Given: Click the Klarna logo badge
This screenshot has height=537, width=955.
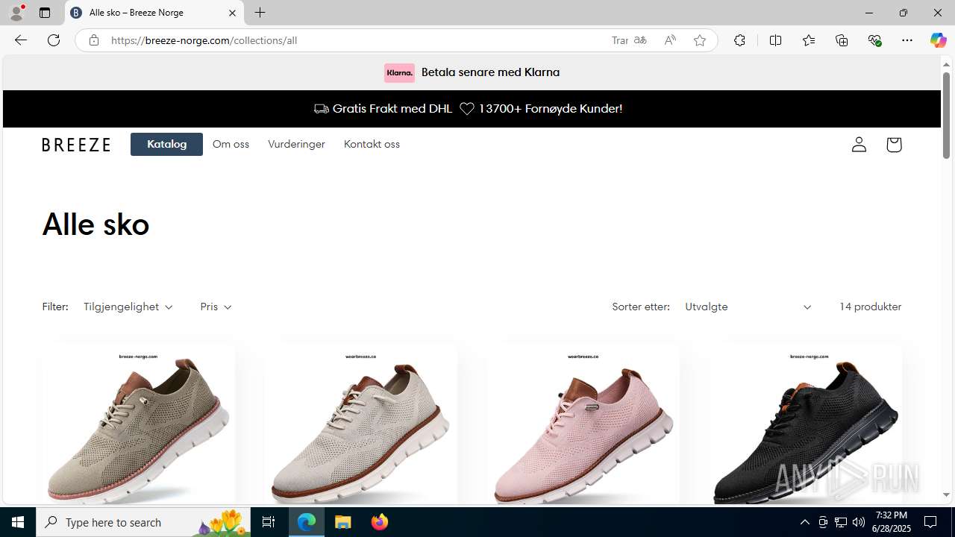Looking at the screenshot, I should 399,72.
